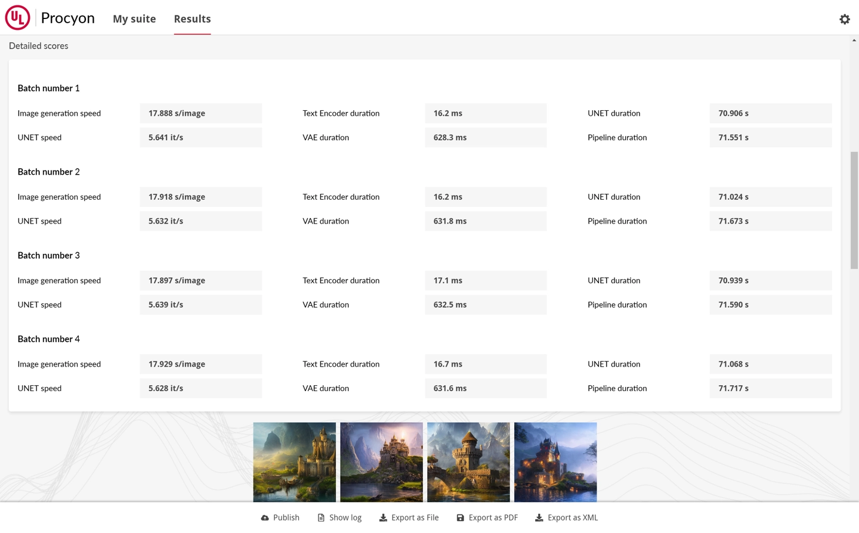Click the Show log document icon
Image resolution: width=859 pixels, height=533 pixels.
321,517
